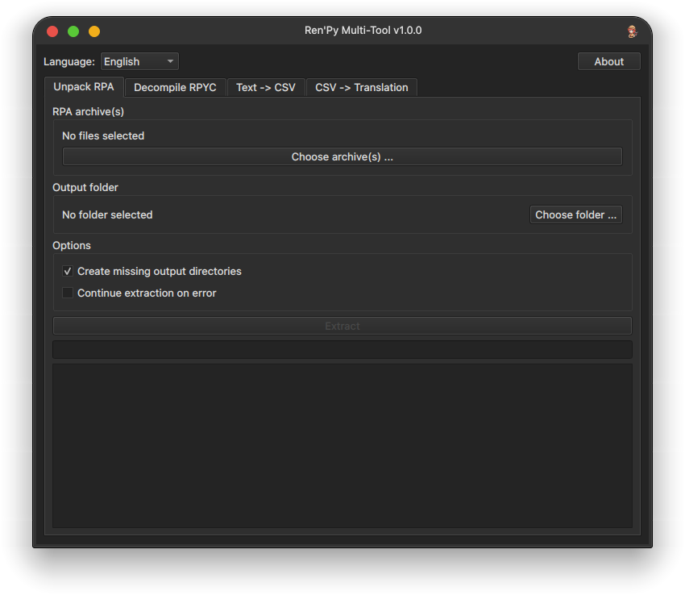Click the Ren'Py character icon in title bar
The image size is (685, 595).
[x=632, y=31]
